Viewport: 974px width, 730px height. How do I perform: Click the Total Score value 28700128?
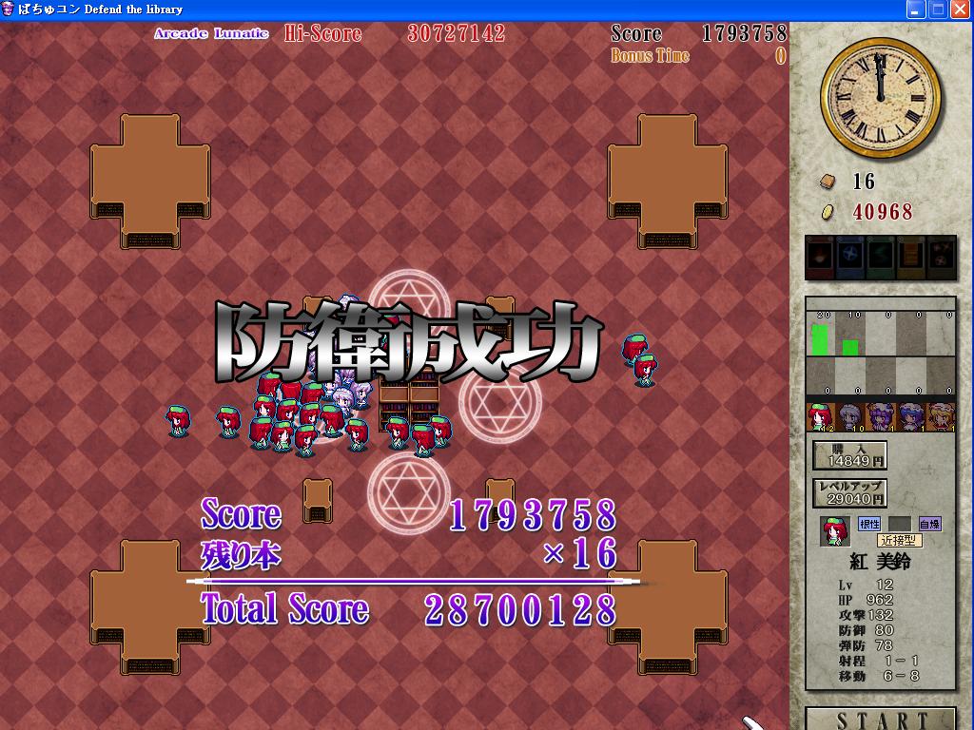(x=520, y=610)
